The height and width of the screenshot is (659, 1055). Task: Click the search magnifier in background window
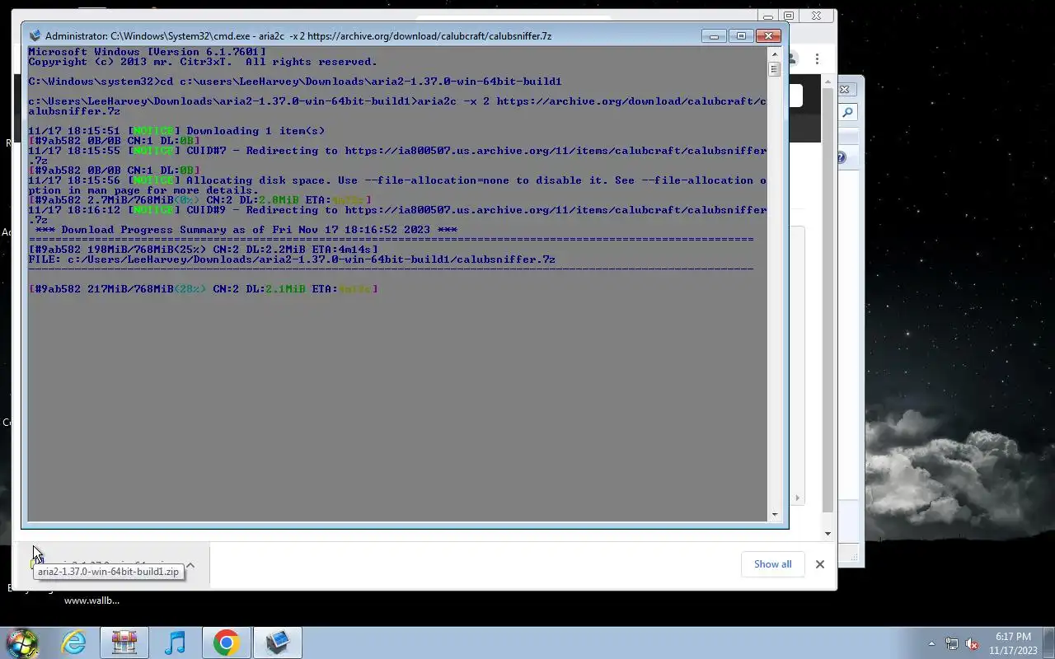[848, 112]
